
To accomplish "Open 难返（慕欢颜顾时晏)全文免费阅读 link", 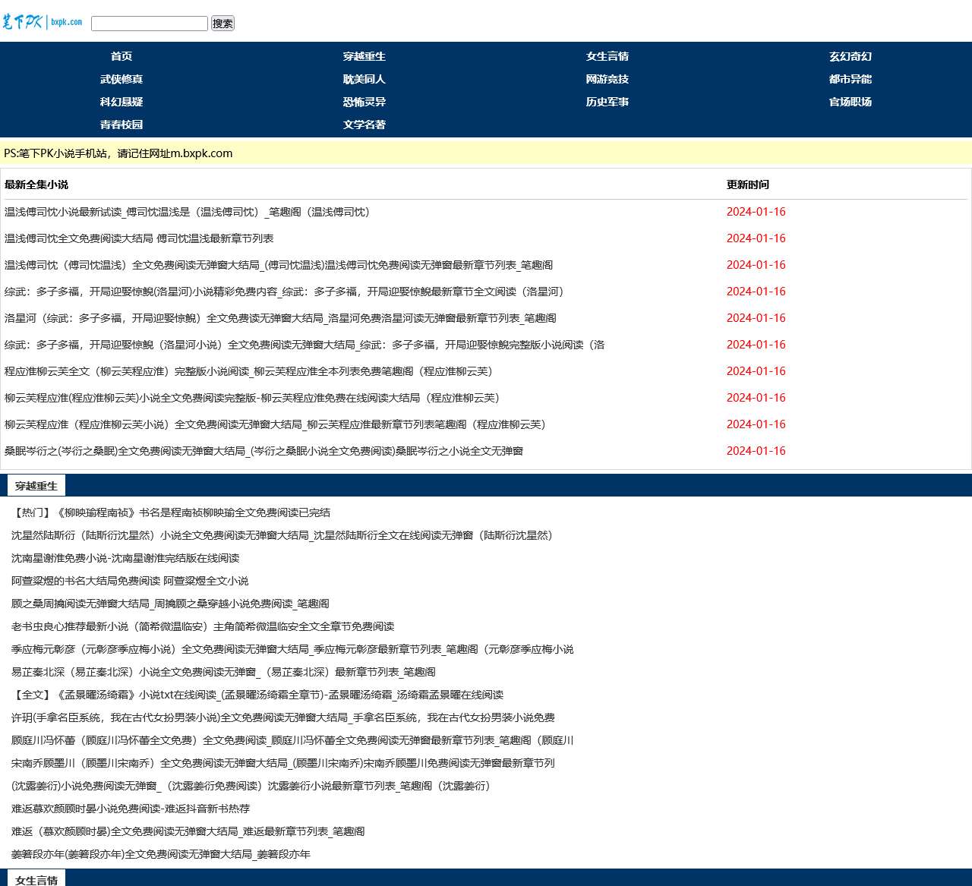I will pyautogui.click(x=188, y=831).
